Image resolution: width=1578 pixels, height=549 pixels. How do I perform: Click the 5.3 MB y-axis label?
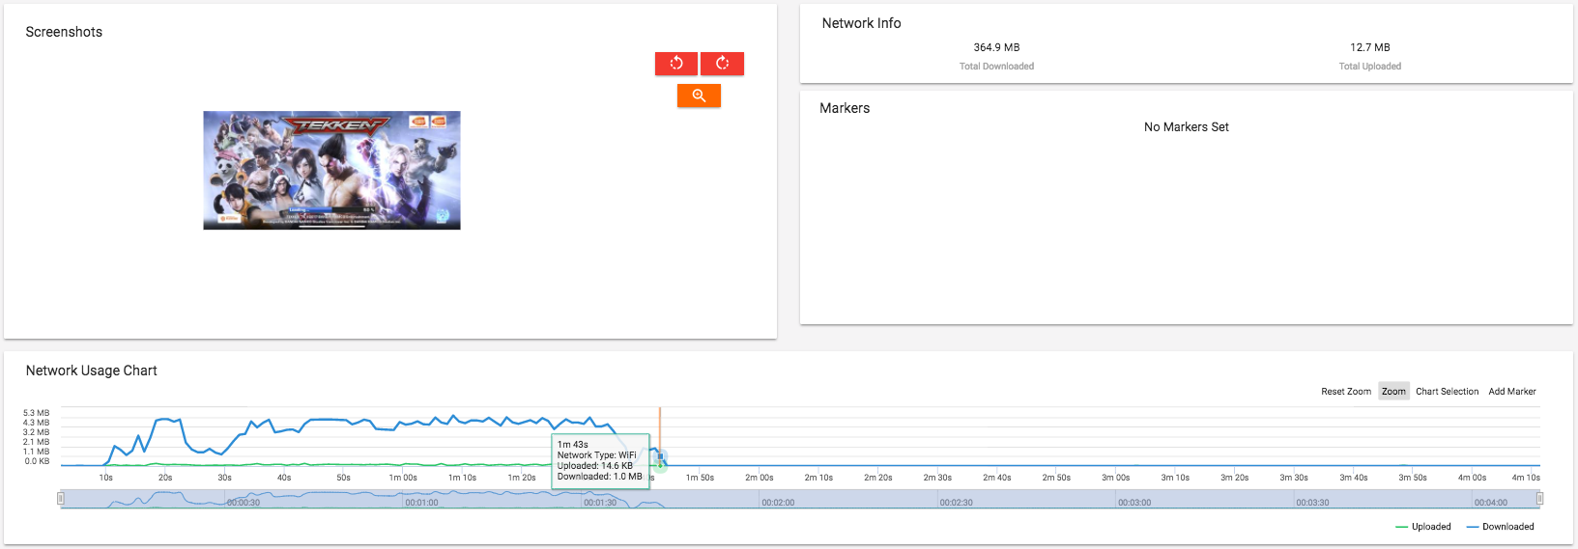coord(36,413)
